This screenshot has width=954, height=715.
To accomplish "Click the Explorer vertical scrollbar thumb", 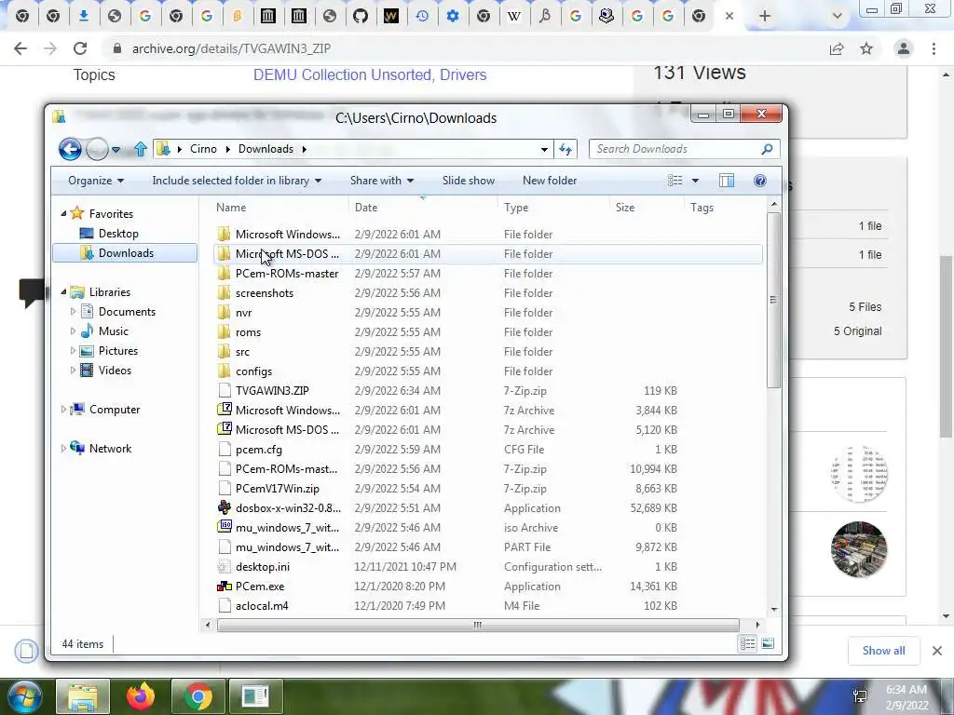I will click(773, 300).
